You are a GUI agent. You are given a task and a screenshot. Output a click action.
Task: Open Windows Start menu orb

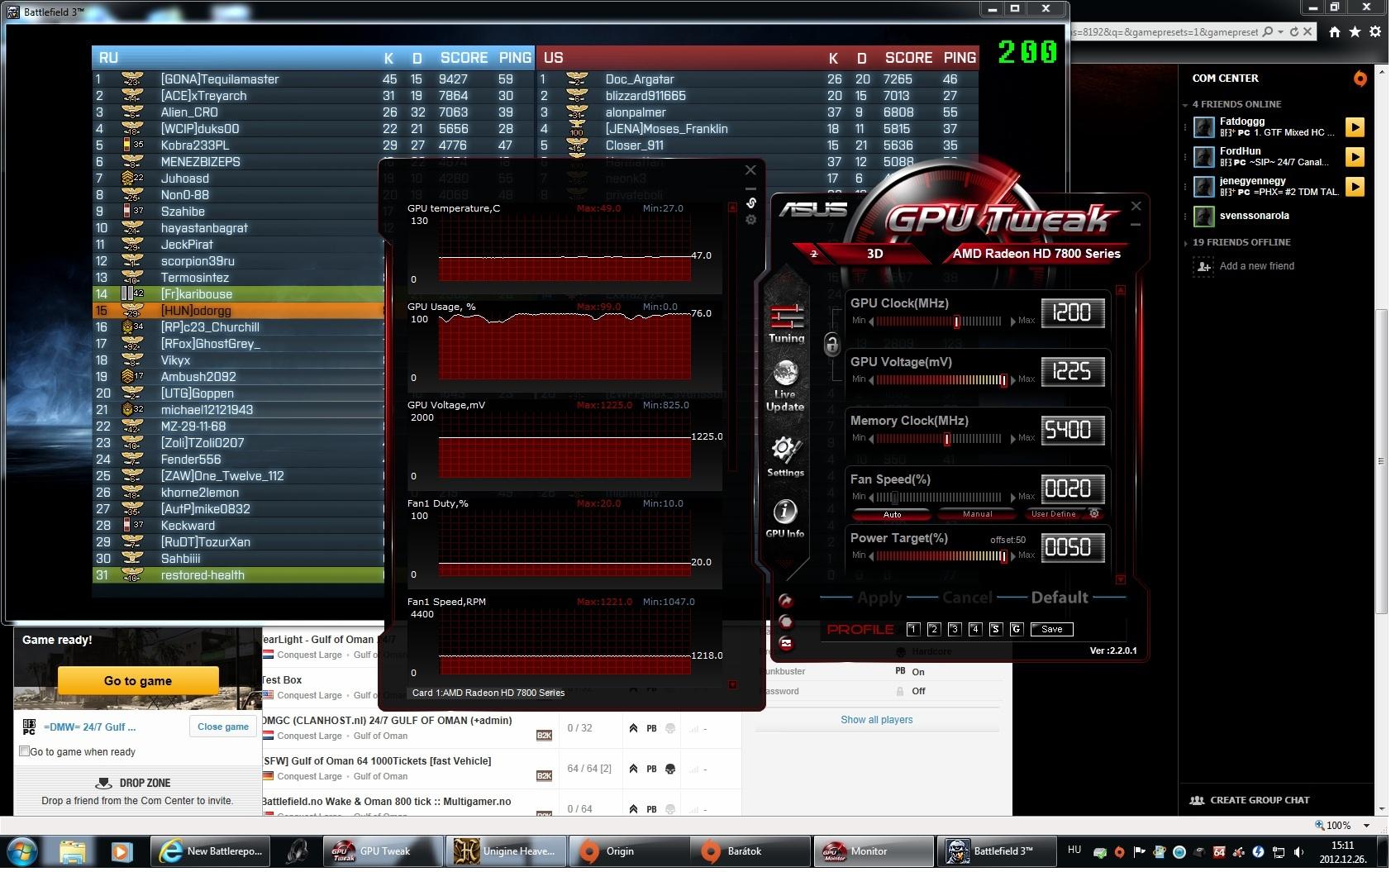click(23, 851)
